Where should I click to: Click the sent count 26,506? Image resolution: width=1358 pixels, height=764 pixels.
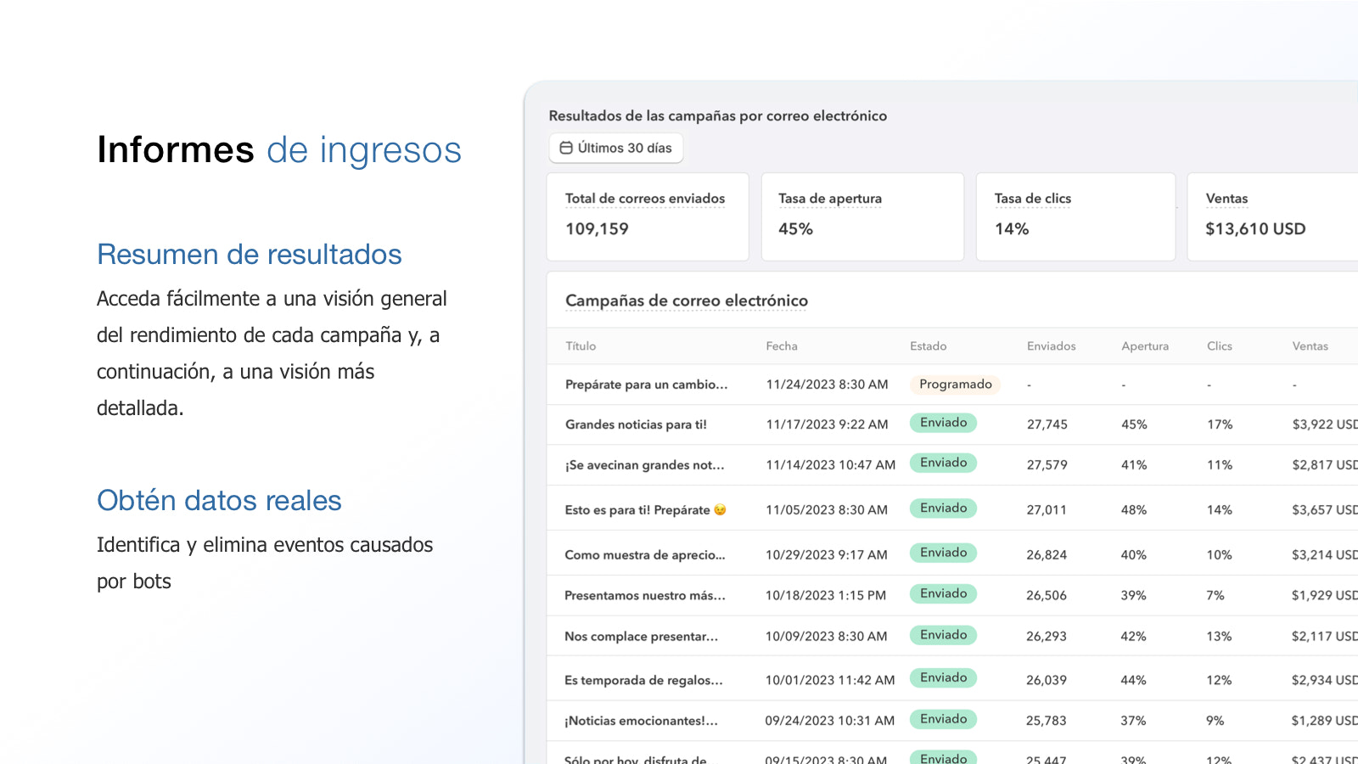1047,596
